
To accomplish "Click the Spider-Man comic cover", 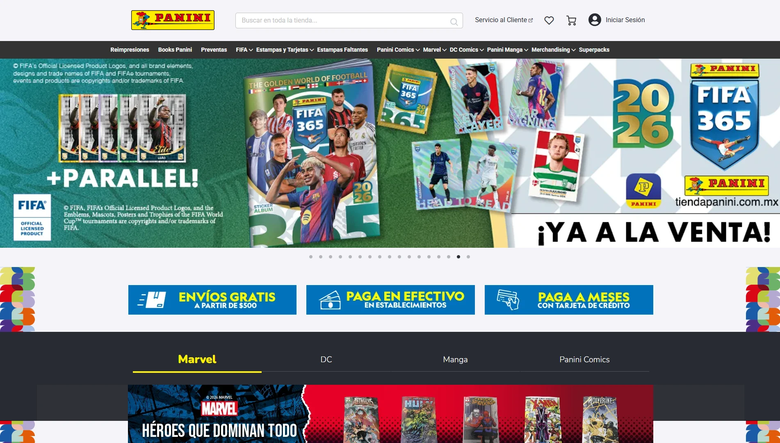I will tap(481, 420).
